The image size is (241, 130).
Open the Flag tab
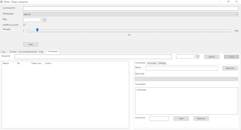click(x=41, y=52)
